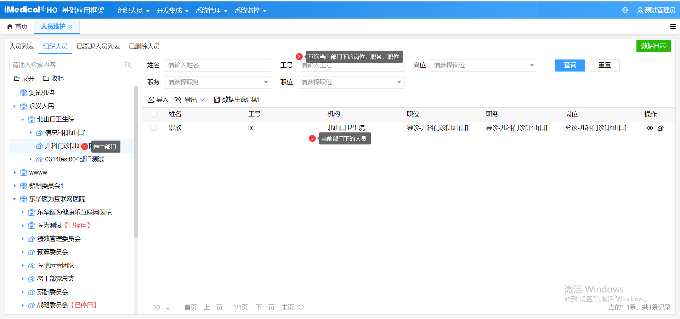Select 绩效管理委员会 in tree
This screenshot has width=680, height=319.
(59, 239)
